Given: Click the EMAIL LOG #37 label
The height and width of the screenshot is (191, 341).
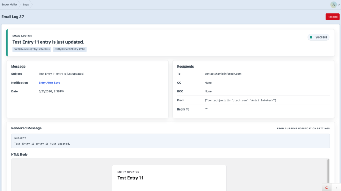Looking at the screenshot, I should (x=23, y=36).
